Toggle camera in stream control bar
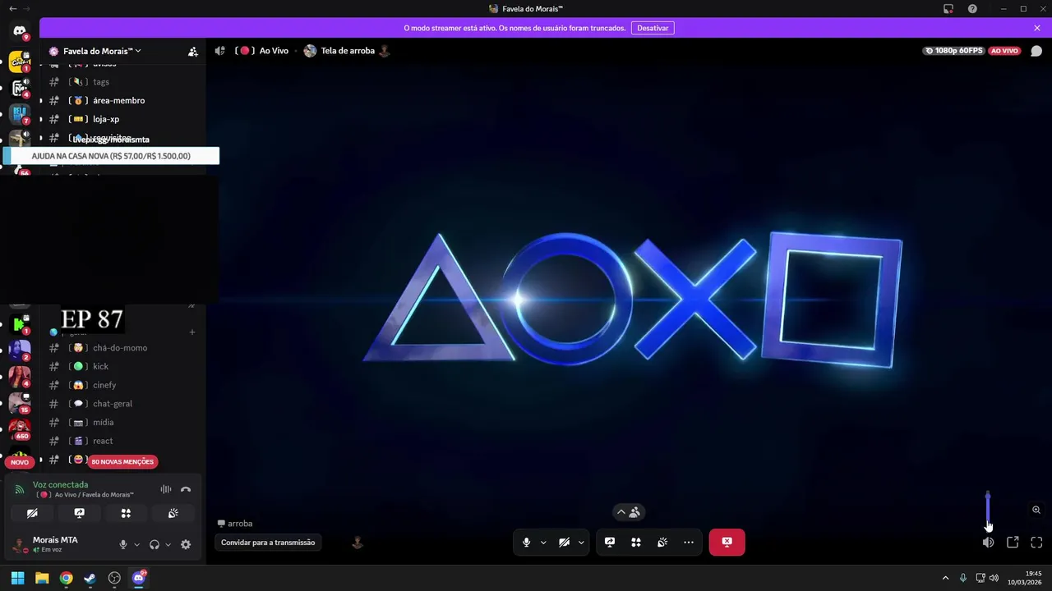The image size is (1052, 591). [x=564, y=543]
